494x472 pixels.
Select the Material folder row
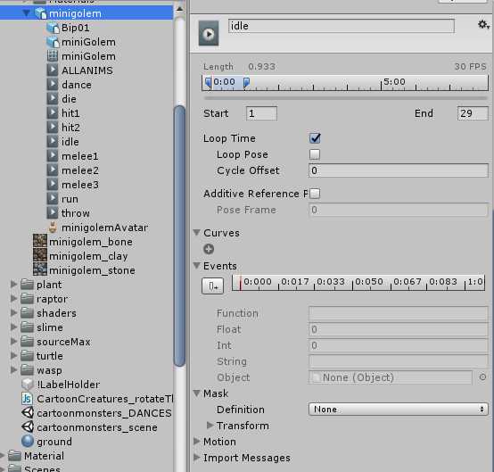(x=44, y=456)
